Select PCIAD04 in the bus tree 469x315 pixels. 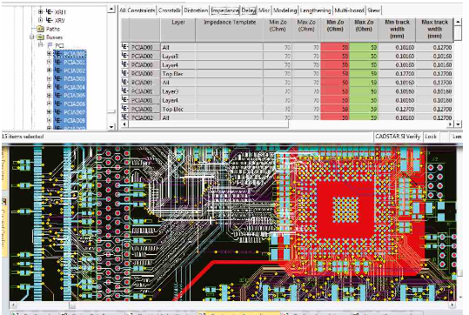(75, 87)
